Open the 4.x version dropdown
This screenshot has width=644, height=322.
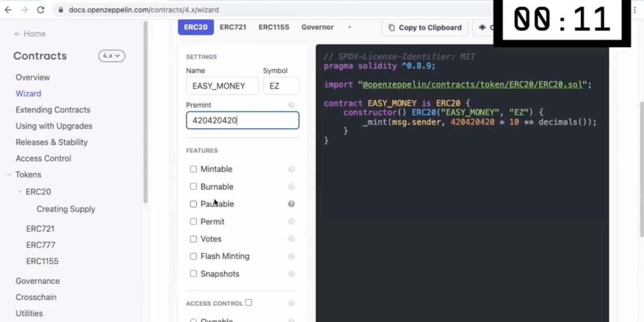[x=112, y=56]
